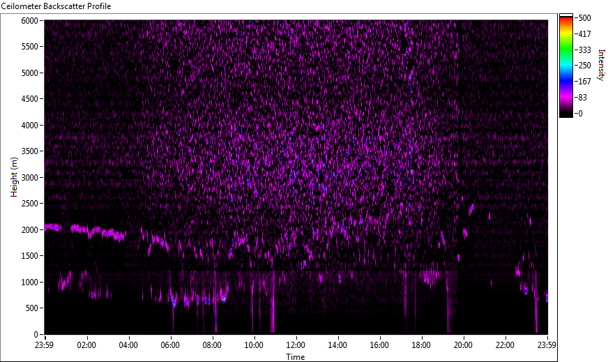
Task: Click the 10:00 time axis value
Action: (x=254, y=345)
